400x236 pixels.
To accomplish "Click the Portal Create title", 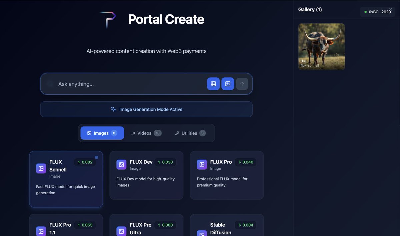I will click(x=166, y=19).
